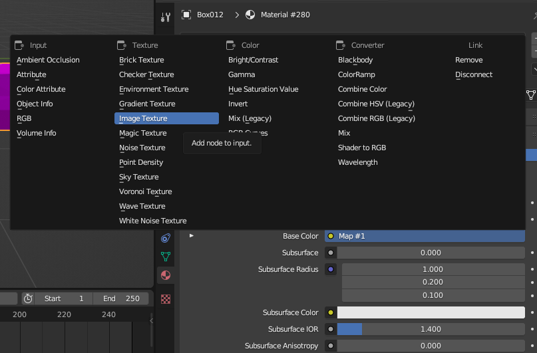Screen dimensions: 537x353
Task: Click Remove under Link
Action: coord(469,60)
